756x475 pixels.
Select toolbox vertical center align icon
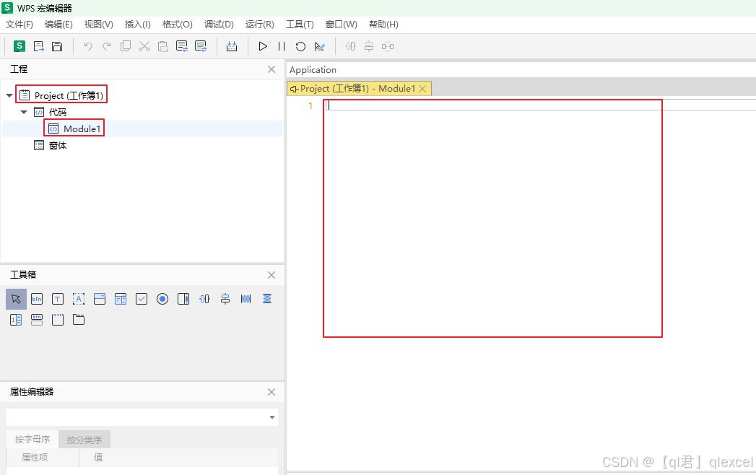pyautogui.click(x=225, y=299)
